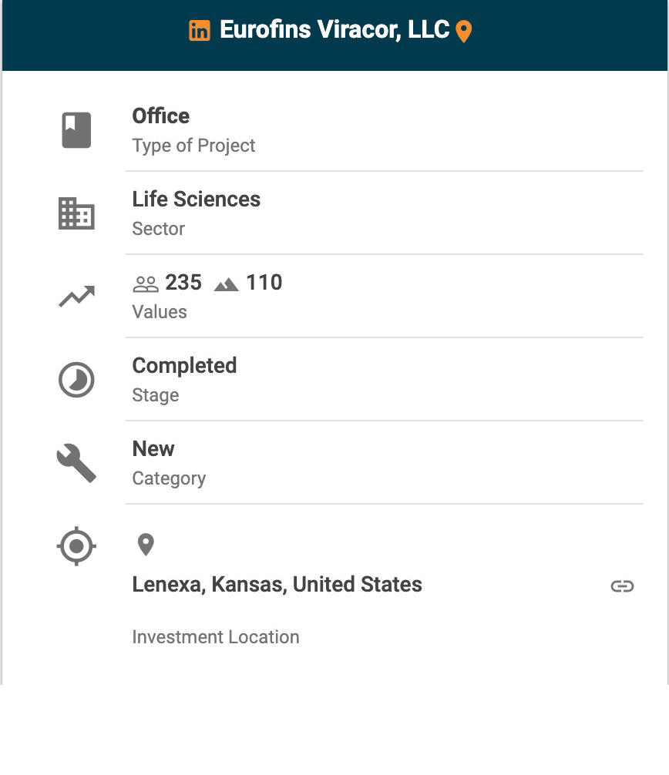Viewport: 669px width, 775px height.
Task: Click the New category entry
Action: point(153,449)
